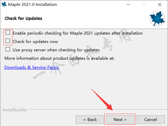Screen dimensions: 168x126
Task: Click the large Maple leaf logo in header
Action: [157, 18]
